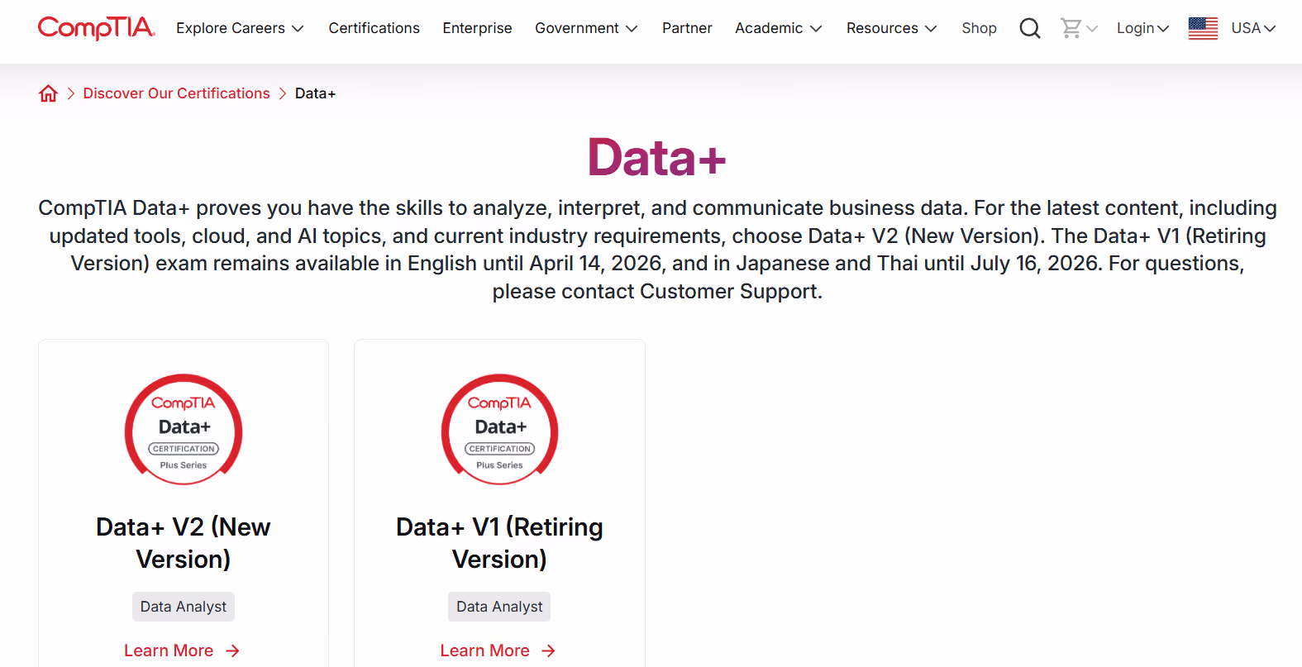Click the Data+ V1 (Retiring Version) title
This screenshot has height=667, width=1302.
coord(499,543)
